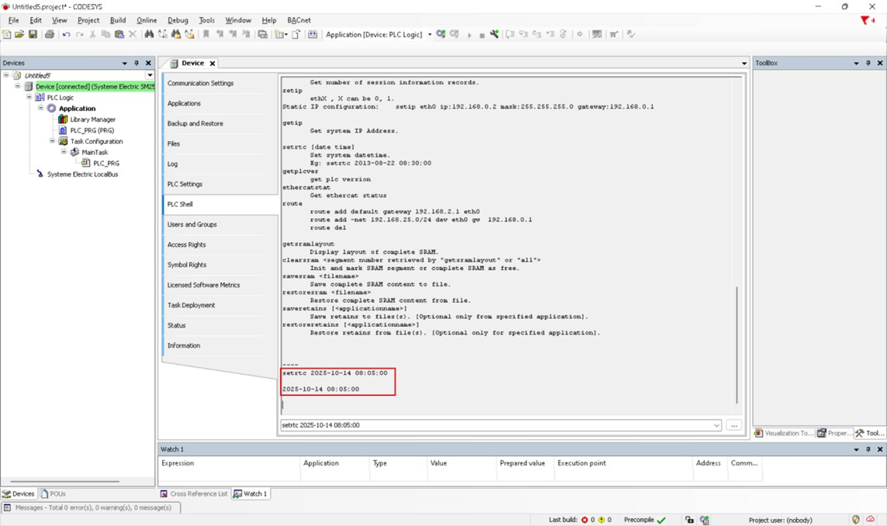Open the Library Manager node icon
This screenshot has width=887, height=526.
pyautogui.click(x=64, y=119)
